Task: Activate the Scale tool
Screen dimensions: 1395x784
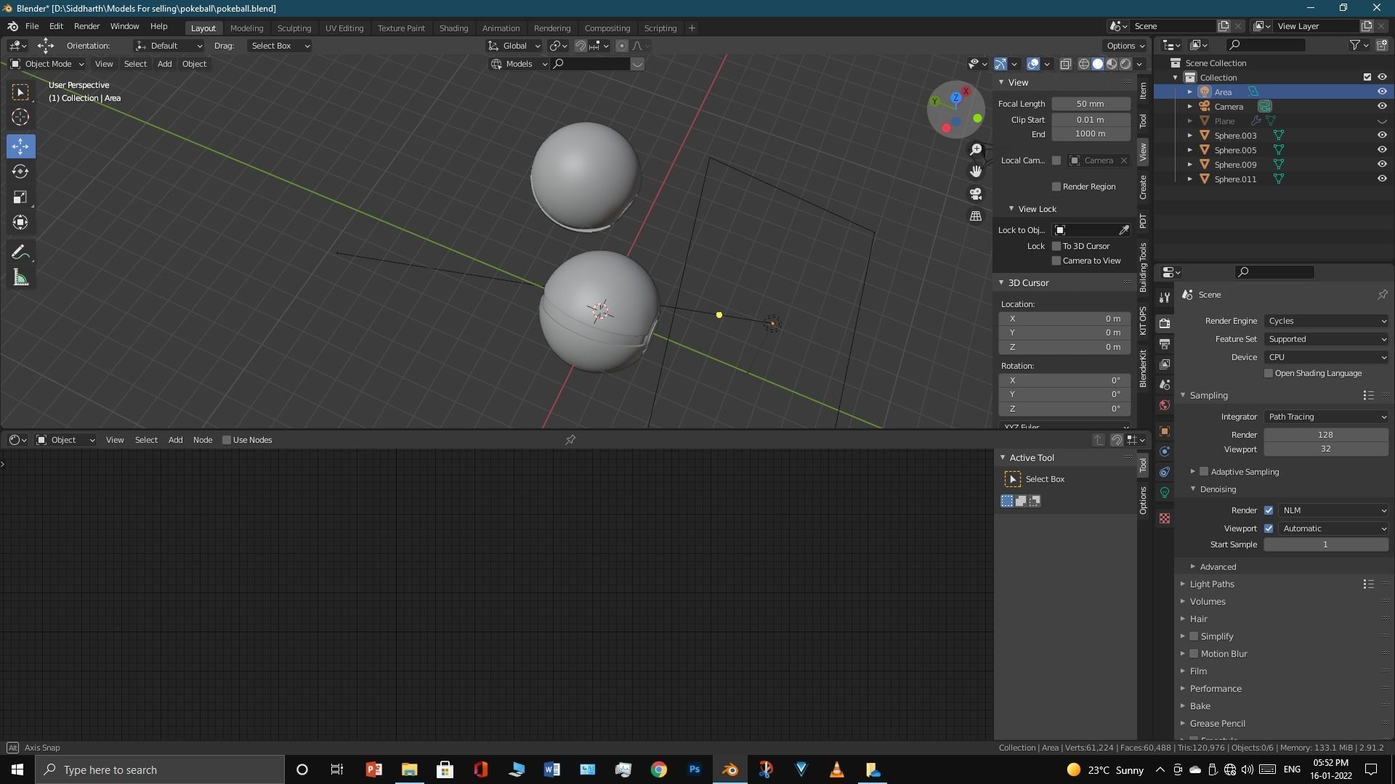Action: pyautogui.click(x=20, y=197)
